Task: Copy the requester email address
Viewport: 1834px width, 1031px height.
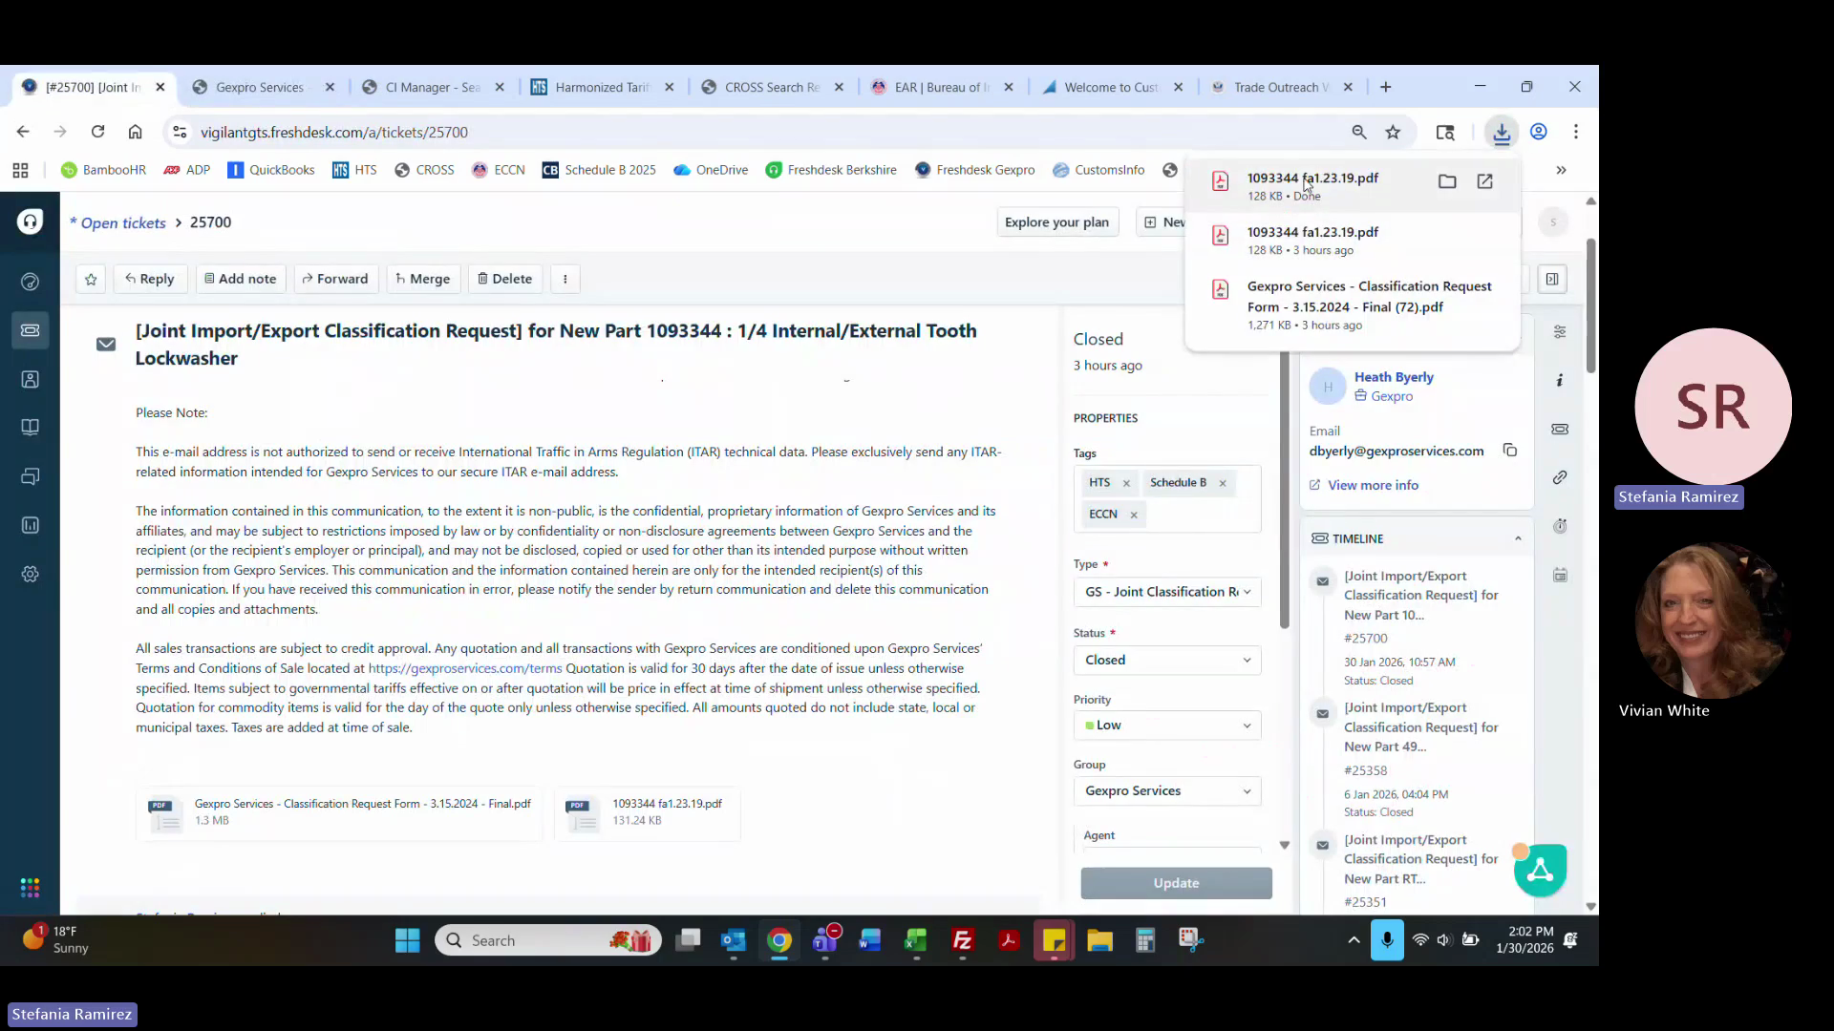Action: [x=1510, y=451]
